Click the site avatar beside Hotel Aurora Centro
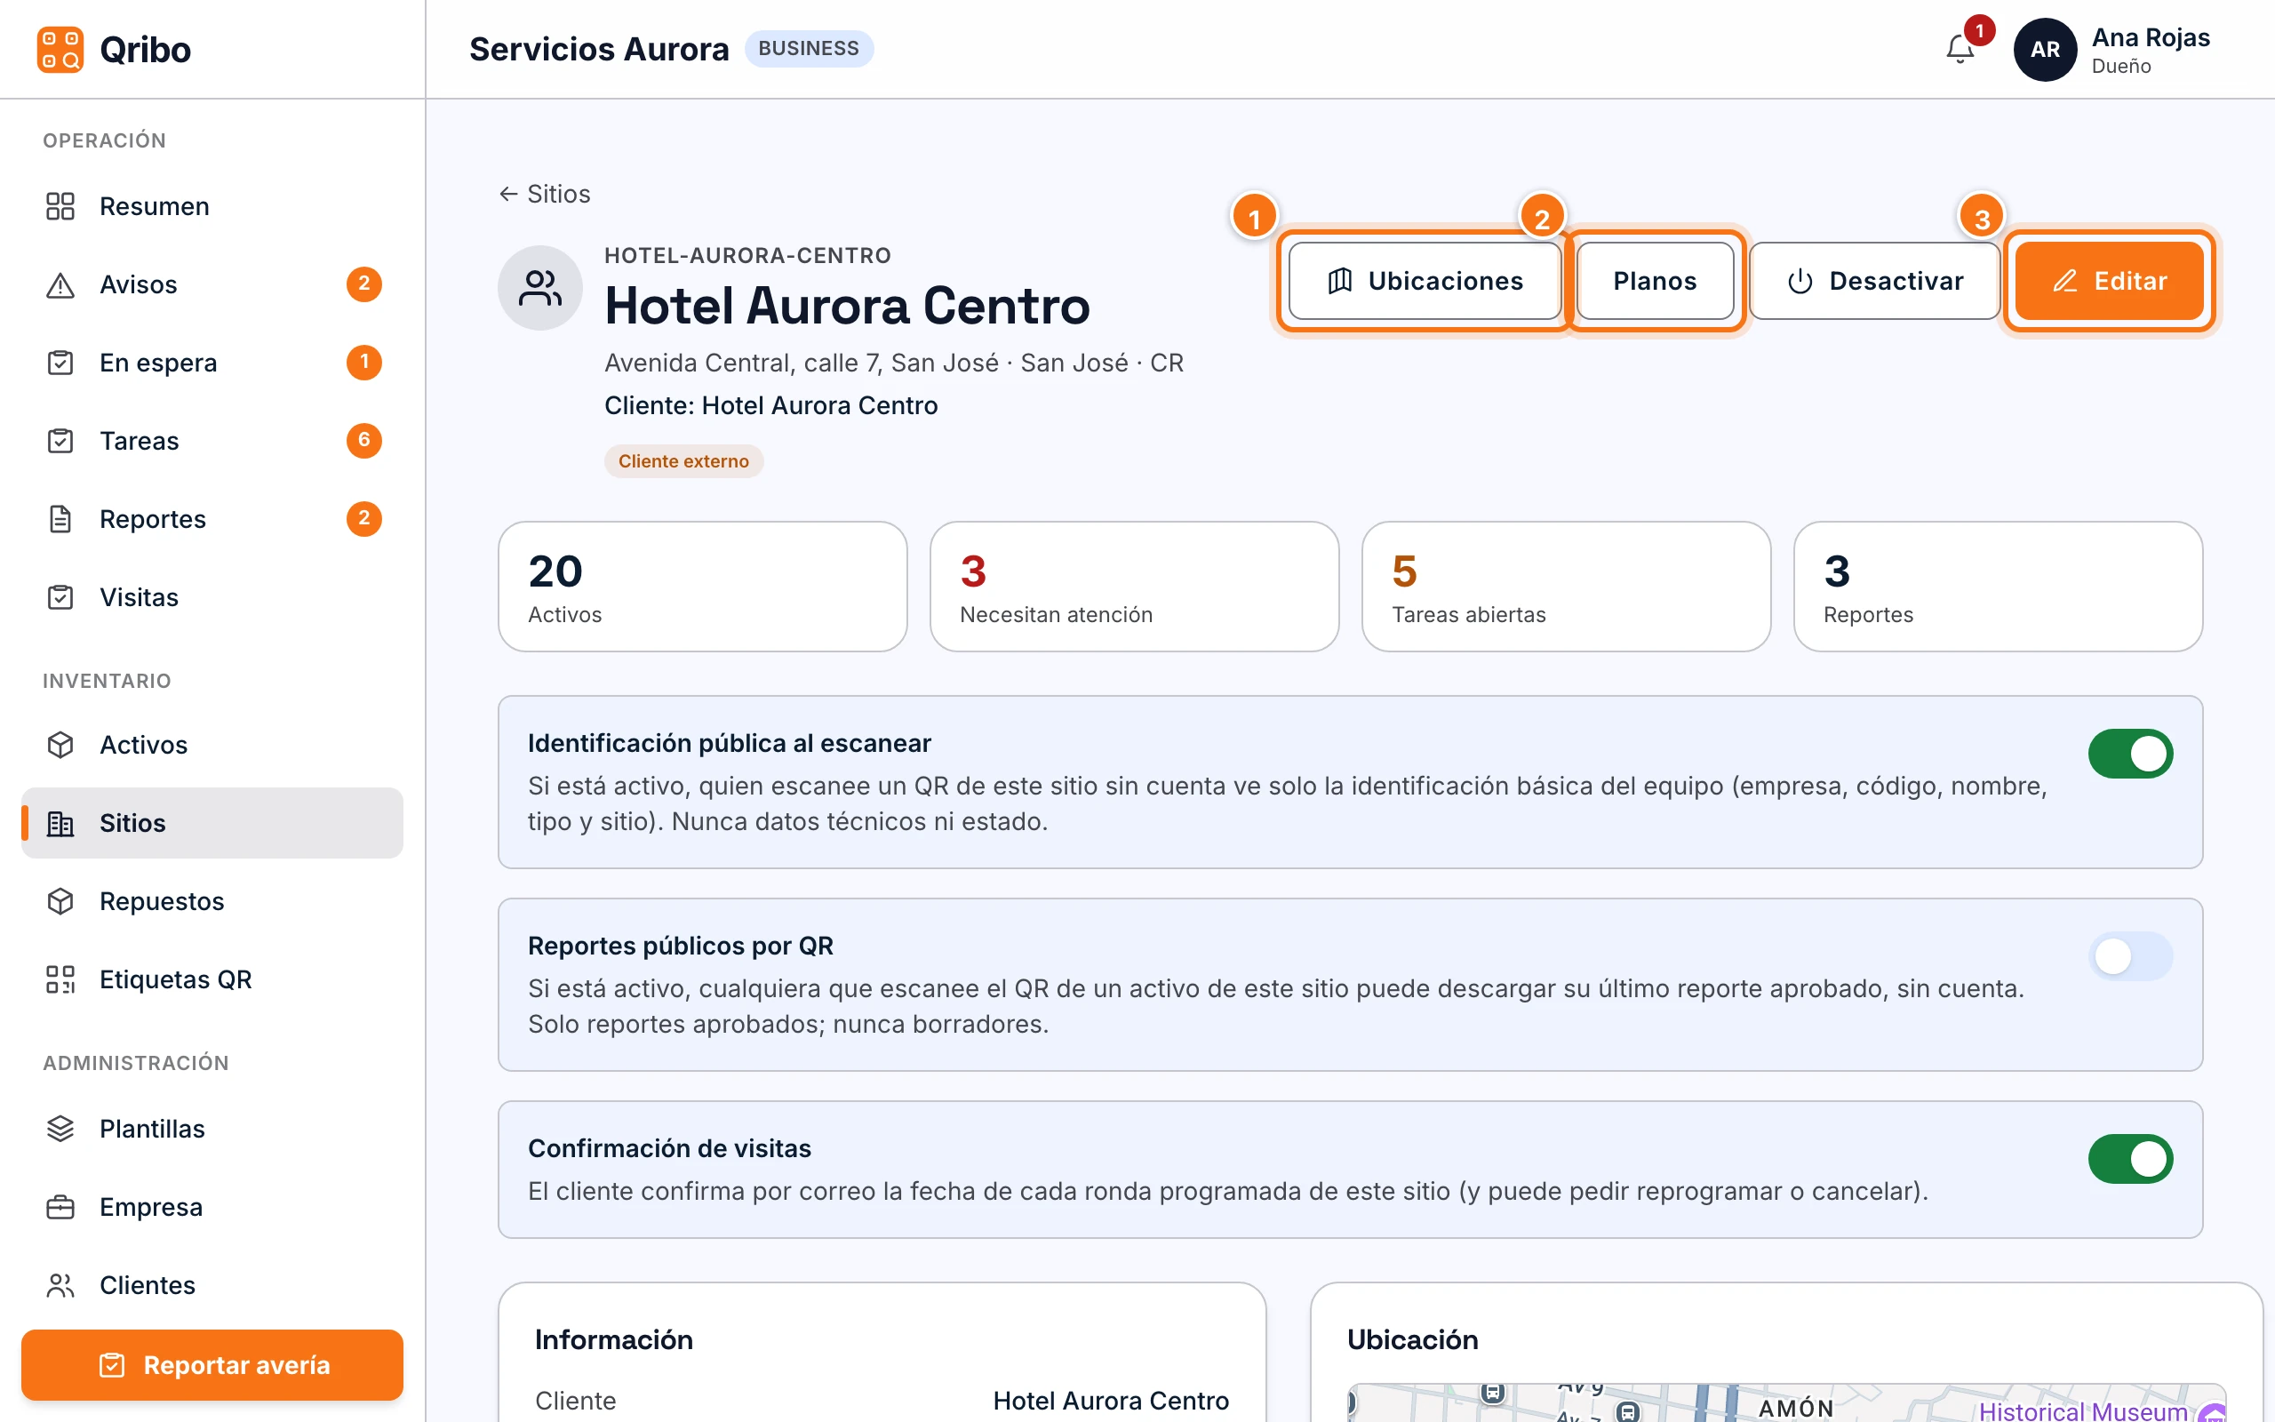Image resolution: width=2275 pixels, height=1422 pixels. coord(539,288)
